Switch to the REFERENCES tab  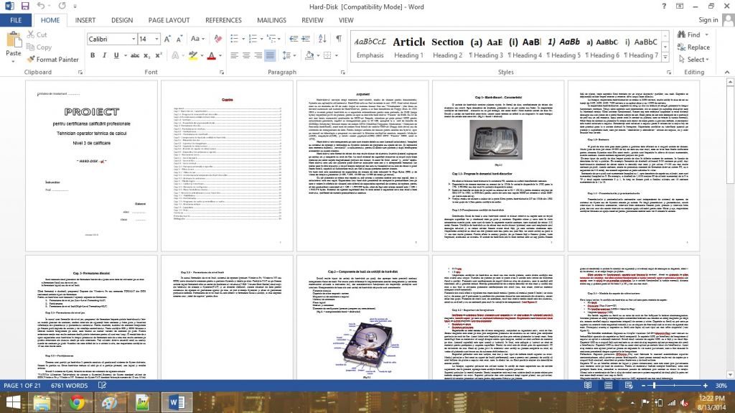click(223, 20)
